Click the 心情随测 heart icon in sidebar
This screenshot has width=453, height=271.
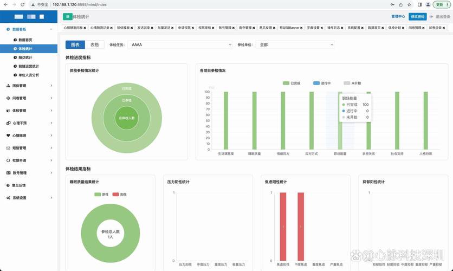pos(8,135)
